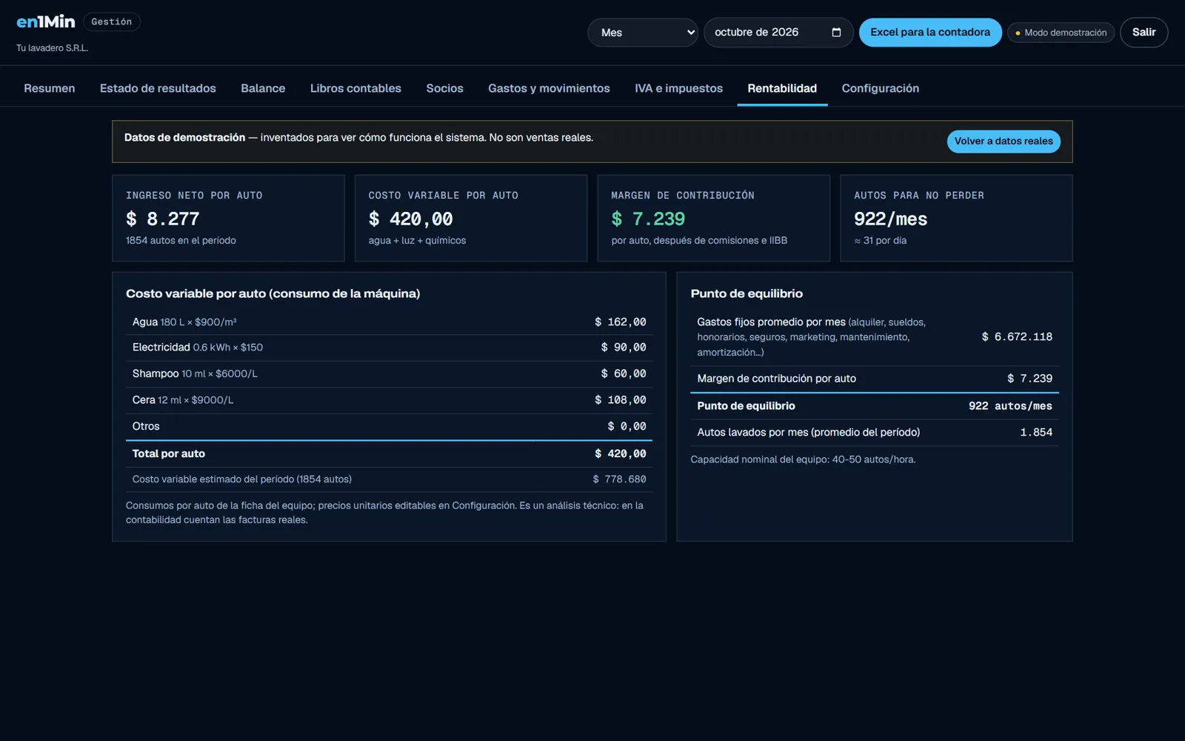Expand the Mes period dropdown
Image resolution: width=1185 pixels, height=741 pixels.
643,33
